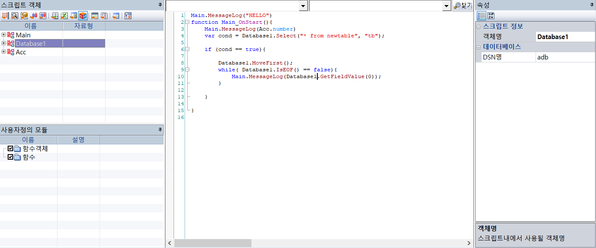Click the Excel object toolbar icon
596x248 pixels.
[64, 16]
